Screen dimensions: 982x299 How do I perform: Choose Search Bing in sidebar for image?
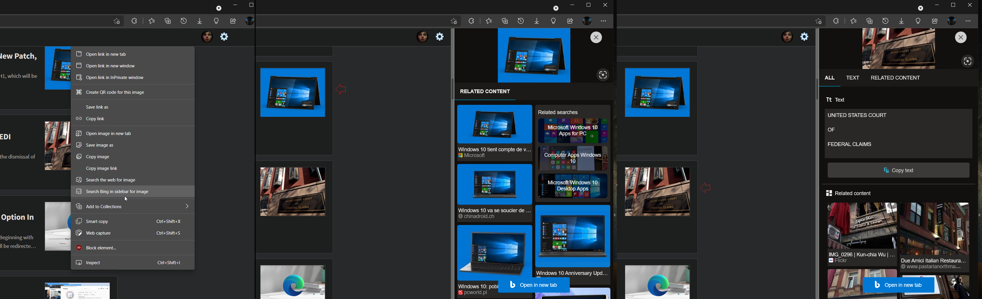[x=117, y=192]
